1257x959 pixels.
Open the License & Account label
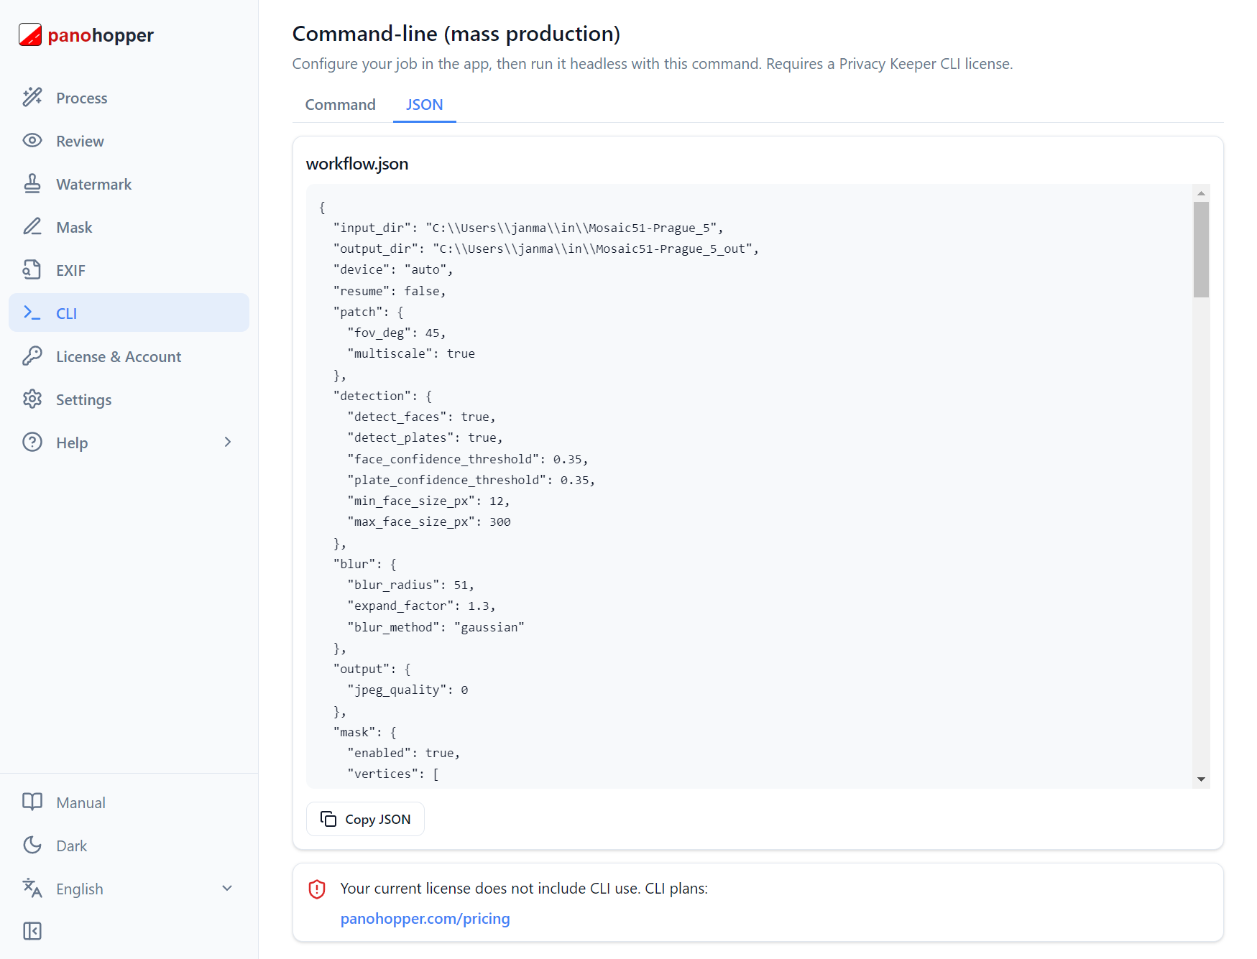click(x=119, y=356)
